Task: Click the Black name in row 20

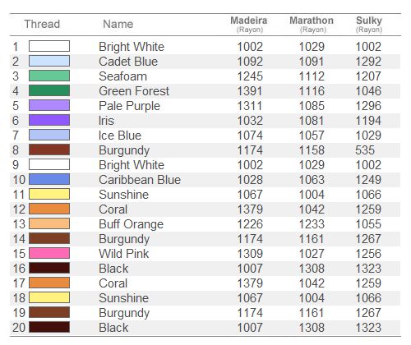Action: [x=113, y=328]
